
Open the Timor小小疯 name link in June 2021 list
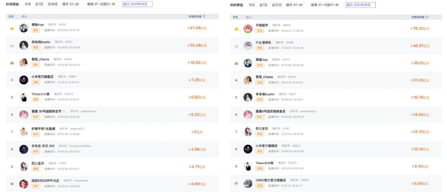264,163
